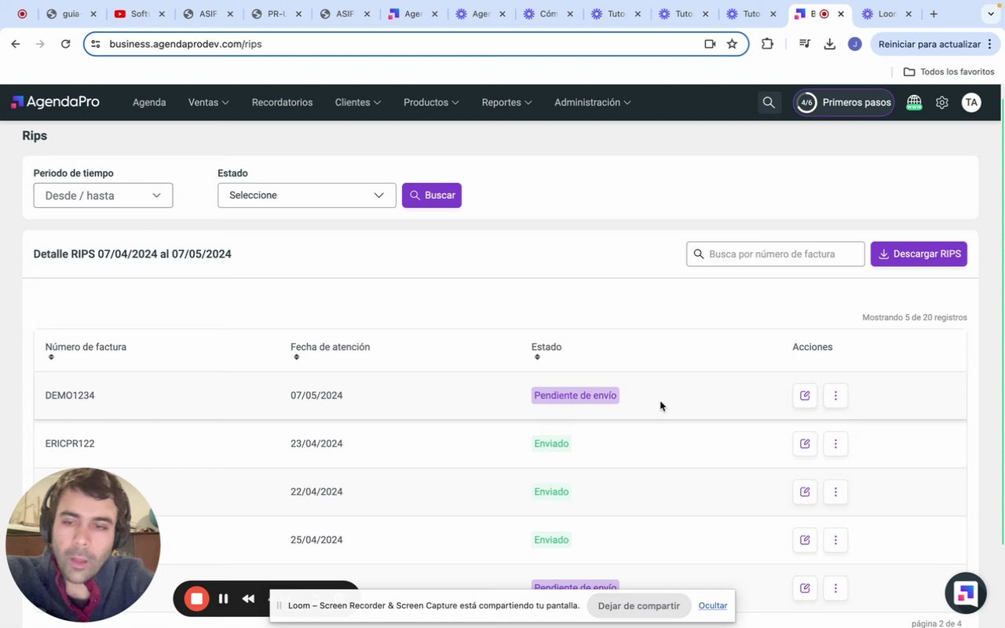This screenshot has width=1005, height=628.
Task: Switch to the YouTube Softv browser tab
Action: 140,13
